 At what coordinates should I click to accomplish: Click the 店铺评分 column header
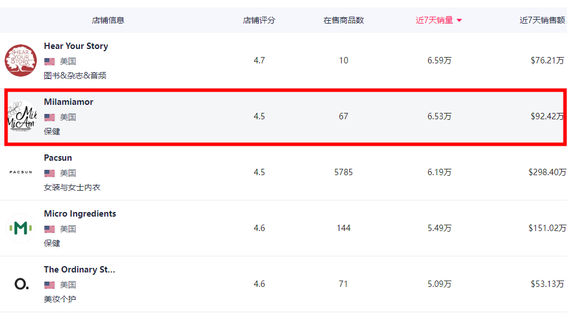click(x=259, y=20)
